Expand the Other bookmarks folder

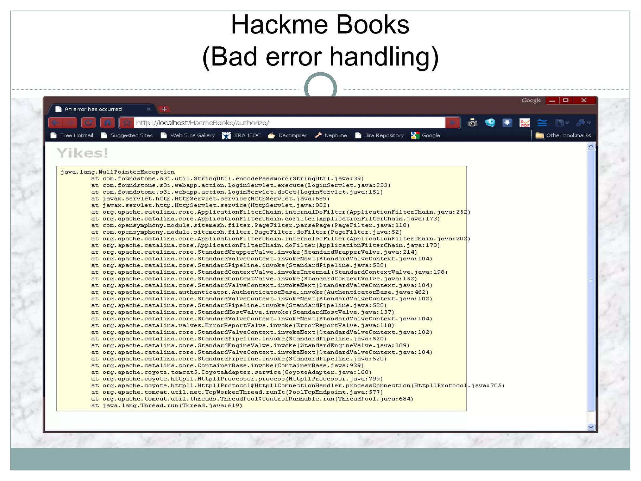[563, 135]
